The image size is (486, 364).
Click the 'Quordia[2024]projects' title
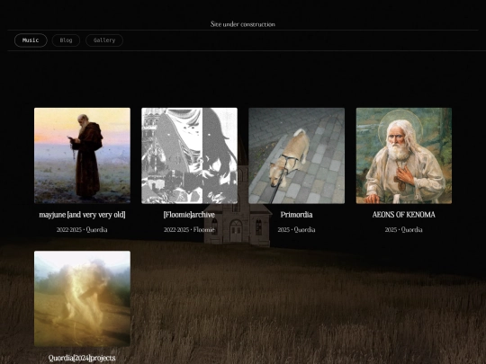(82, 358)
